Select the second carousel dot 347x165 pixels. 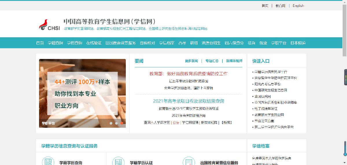116,123
